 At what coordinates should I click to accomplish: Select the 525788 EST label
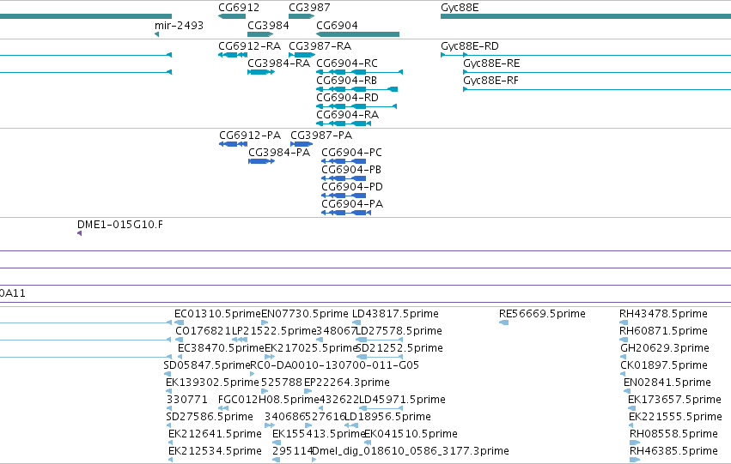pyautogui.click(x=282, y=383)
